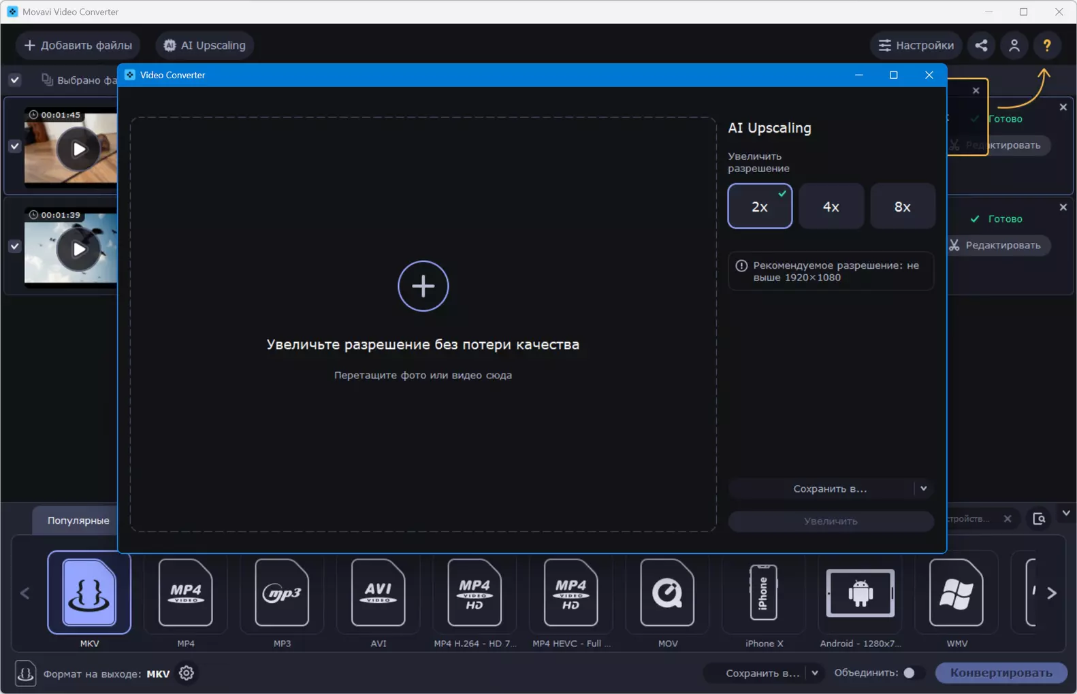Open the user account icon
The image size is (1077, 694).
1014,46
